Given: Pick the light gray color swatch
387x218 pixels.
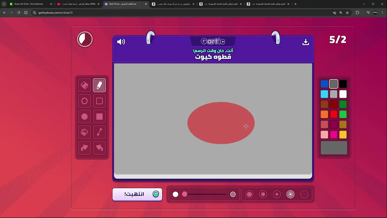Looking at the screenshot, I should click(334, 94).
